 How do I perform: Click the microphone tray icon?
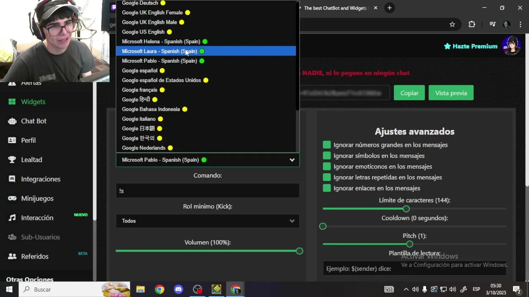coord(424,290)
